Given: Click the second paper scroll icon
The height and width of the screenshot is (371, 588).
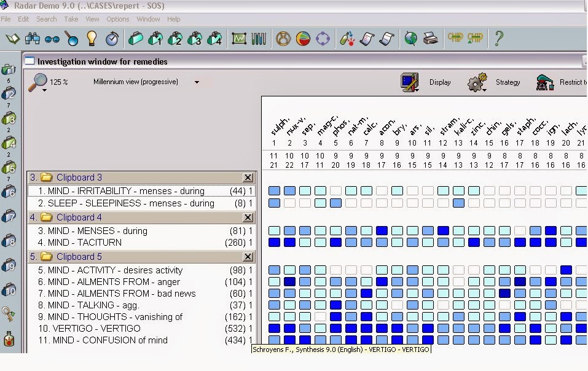Looking at the screenshot, I should (x=386, y=38).
